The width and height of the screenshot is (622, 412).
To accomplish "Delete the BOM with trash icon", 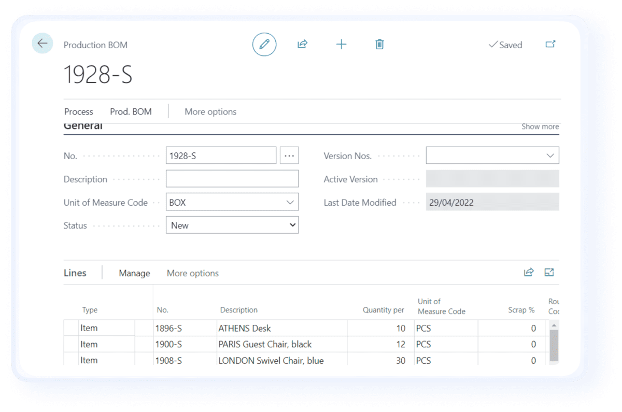I will (379, 44).
